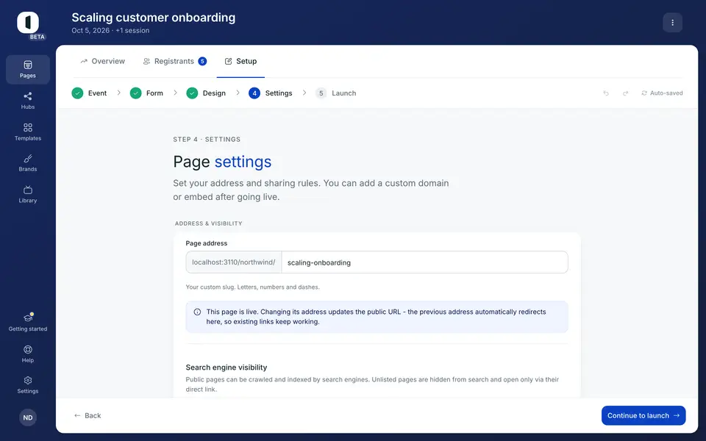The height and width of the screenshot is (441, 706).
Task: Select the Setup tab
Action: tap(241, 61)
